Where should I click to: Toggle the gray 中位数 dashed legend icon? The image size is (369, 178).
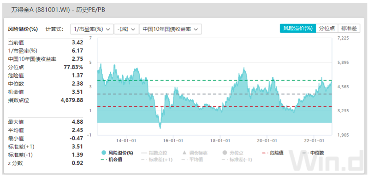point(305,153)
